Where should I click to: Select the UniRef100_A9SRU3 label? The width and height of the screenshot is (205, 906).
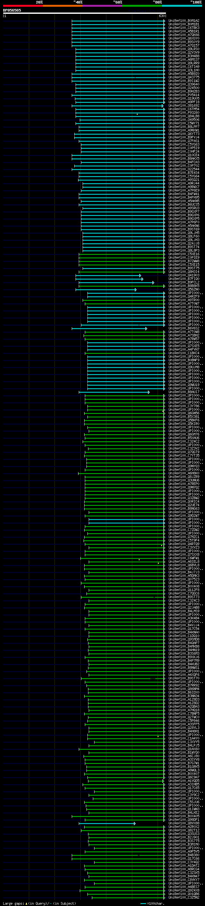coord(184,208)
